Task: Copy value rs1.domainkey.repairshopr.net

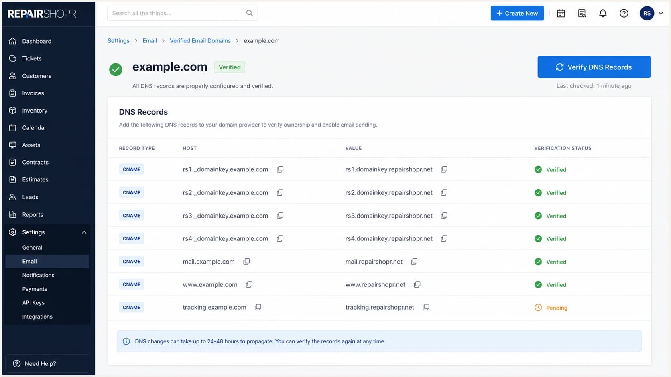Action: pos(444,169)
